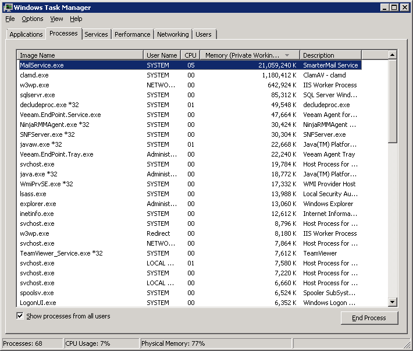Select the sqlservr.exe process row

(x=37, y=95)
